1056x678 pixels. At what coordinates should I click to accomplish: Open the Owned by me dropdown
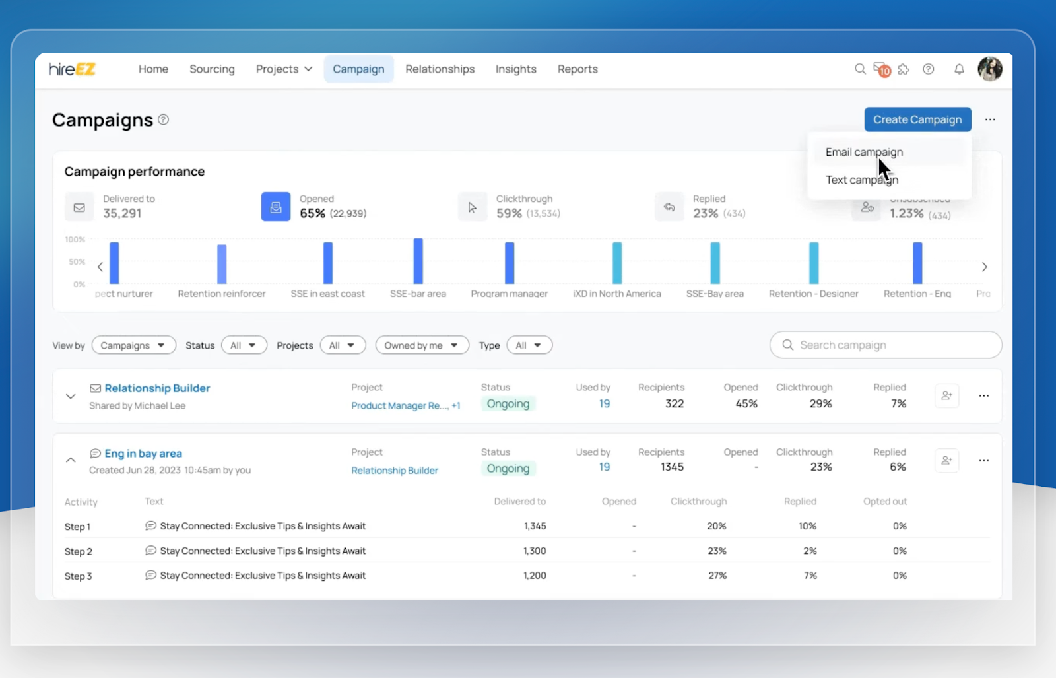(x=422, y=345)
